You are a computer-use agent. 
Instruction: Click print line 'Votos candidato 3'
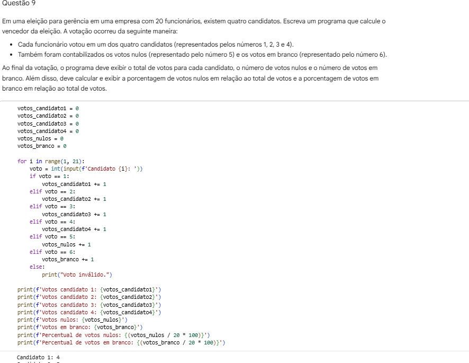point(89,305)
